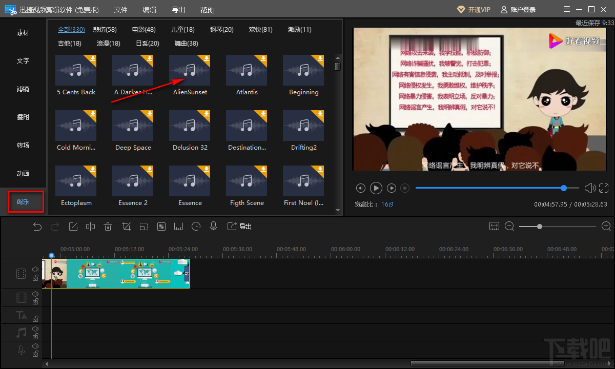Enter fullscreen preview mode
The height and width of the screenshot is (369, 615).
604,188
